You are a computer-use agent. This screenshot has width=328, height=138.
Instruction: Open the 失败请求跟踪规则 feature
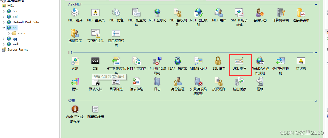(x=198, y=86)
